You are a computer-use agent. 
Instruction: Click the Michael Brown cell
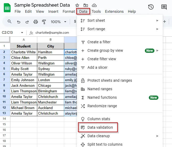24,108
